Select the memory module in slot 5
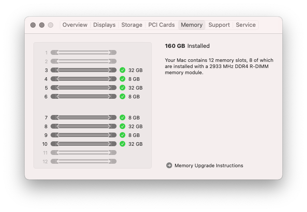 (84, 87)
